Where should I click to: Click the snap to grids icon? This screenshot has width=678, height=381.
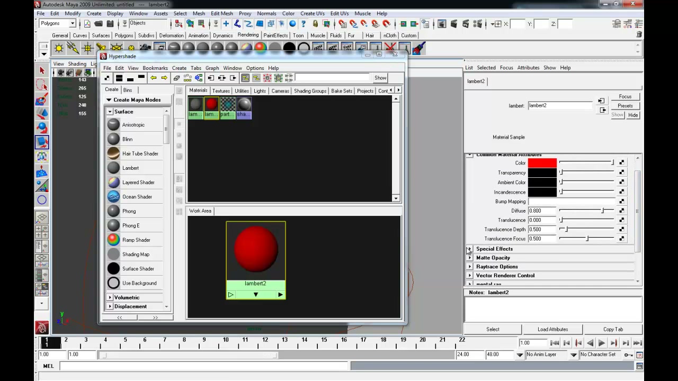click(342, 24)
